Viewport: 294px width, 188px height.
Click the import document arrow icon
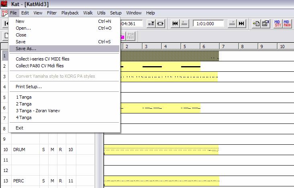[x=256, y=24]
